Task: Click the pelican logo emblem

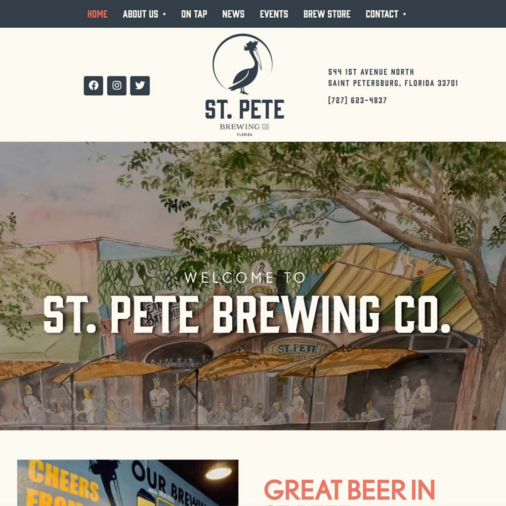Action: click(x=243, y=64)
